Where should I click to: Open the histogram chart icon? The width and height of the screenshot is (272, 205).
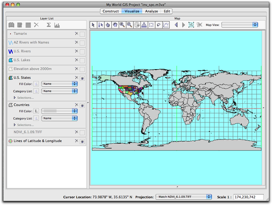tap(57, 25)
